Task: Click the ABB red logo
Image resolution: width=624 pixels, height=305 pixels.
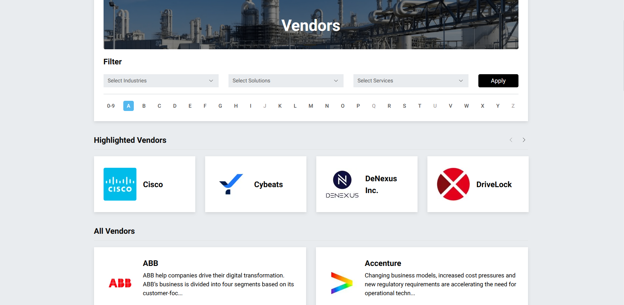Action: [x=120, y=283]
